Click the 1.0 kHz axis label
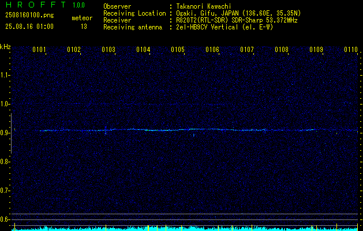Screen dimensions: 363x231 click(x=4, y=104)
